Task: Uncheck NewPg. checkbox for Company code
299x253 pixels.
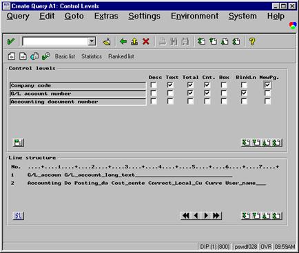Action: point(267,85)
